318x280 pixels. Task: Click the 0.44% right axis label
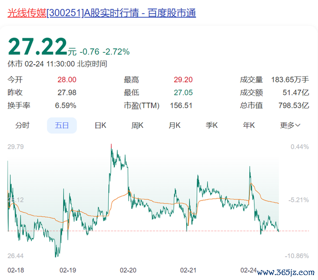tap(300, 147)
